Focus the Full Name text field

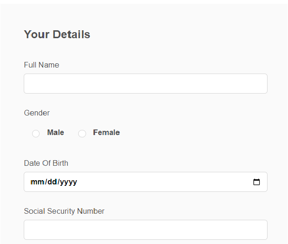coord(146,83)
